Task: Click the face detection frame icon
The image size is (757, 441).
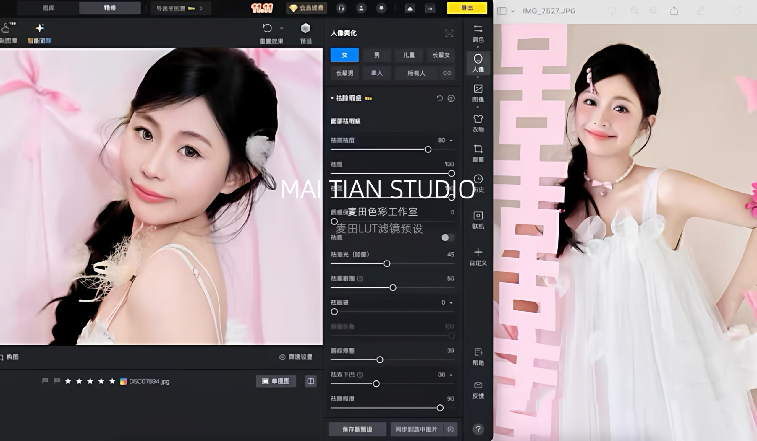Action: coord(449,33)
